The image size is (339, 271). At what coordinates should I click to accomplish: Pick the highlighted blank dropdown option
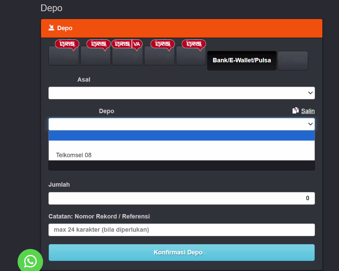point(182,135)
